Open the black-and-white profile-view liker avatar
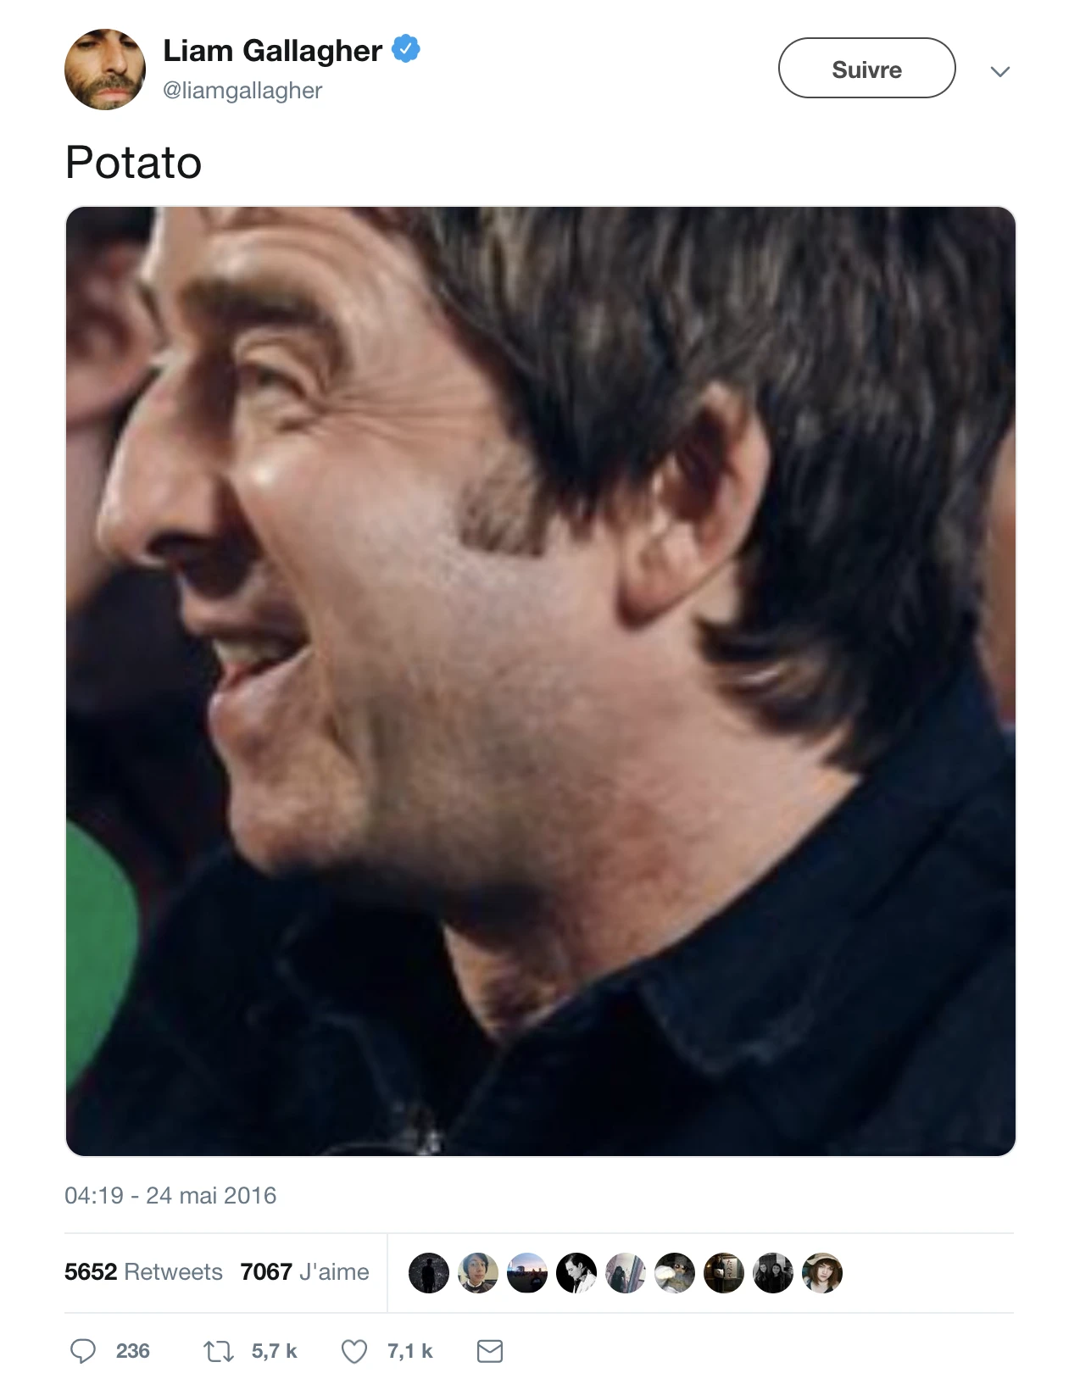The image size is (1080, 1390). 576,1273
